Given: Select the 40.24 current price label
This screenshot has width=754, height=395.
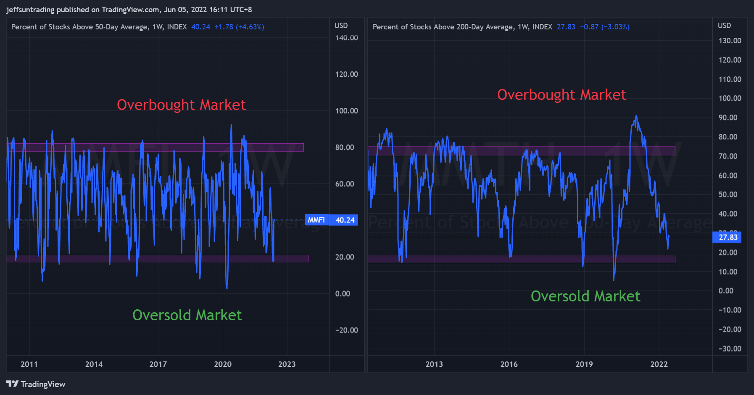Looking at the screenshot, I should click(x=345, y=220).
